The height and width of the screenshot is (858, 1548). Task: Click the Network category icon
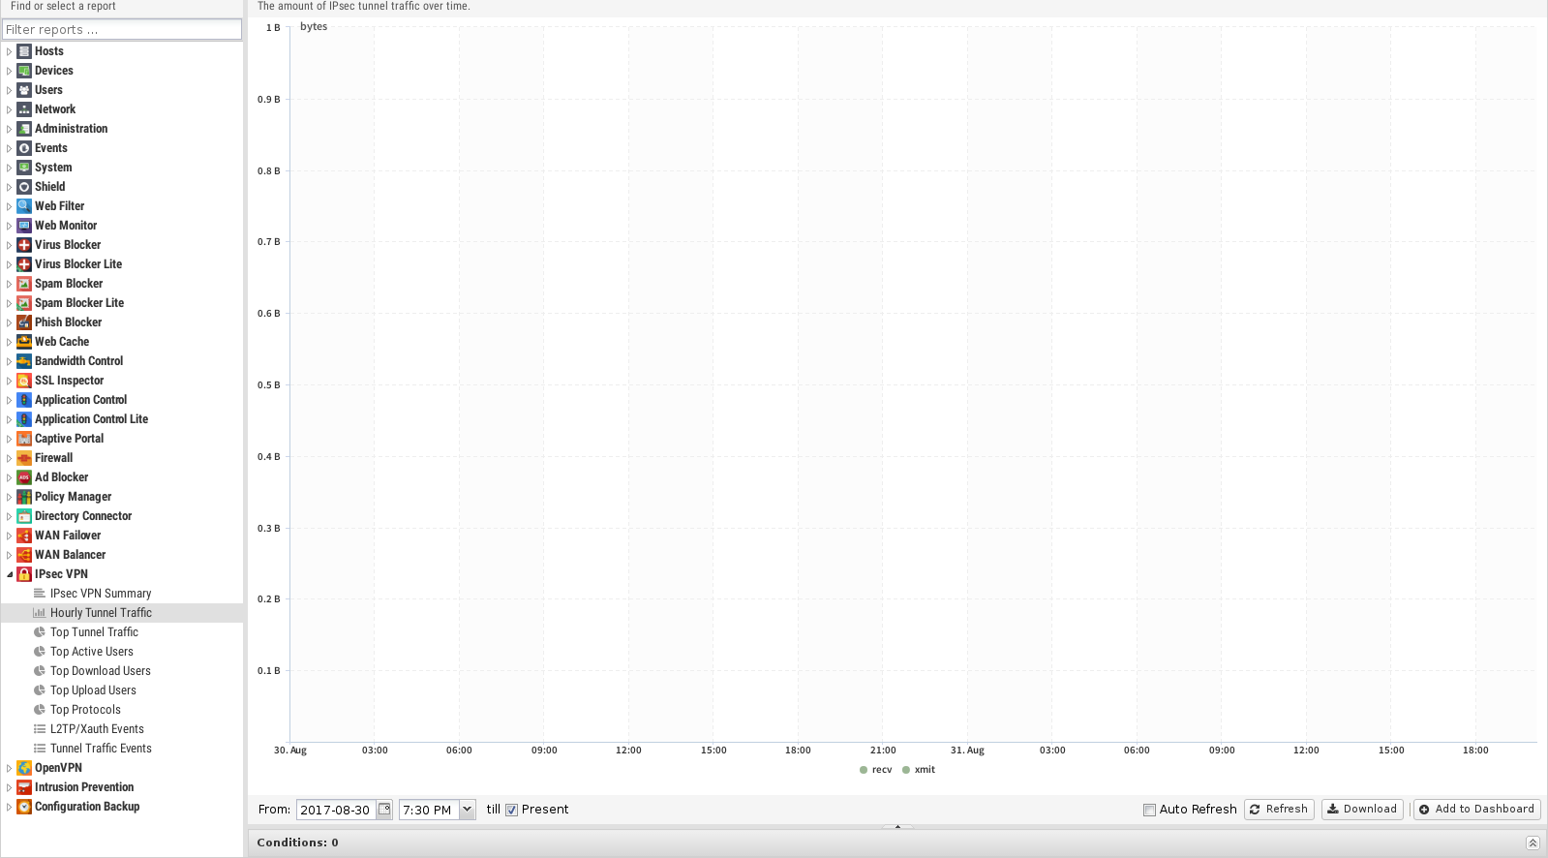(x=24, y=109)
